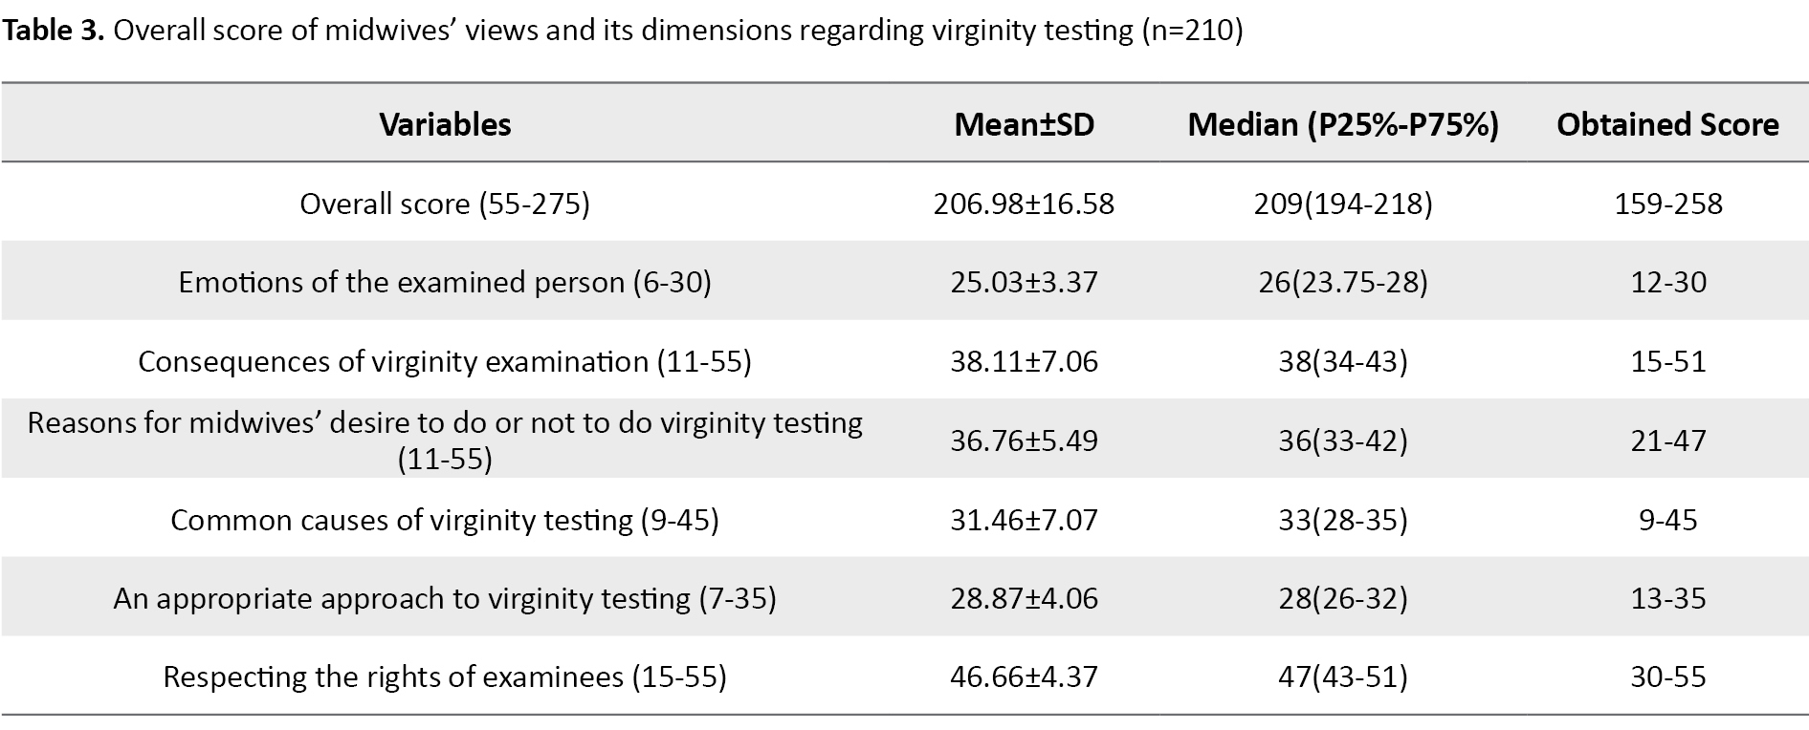1809x730 pixels.
Task: Select Emotions of the examined person row label
Action: click(445, 282)
